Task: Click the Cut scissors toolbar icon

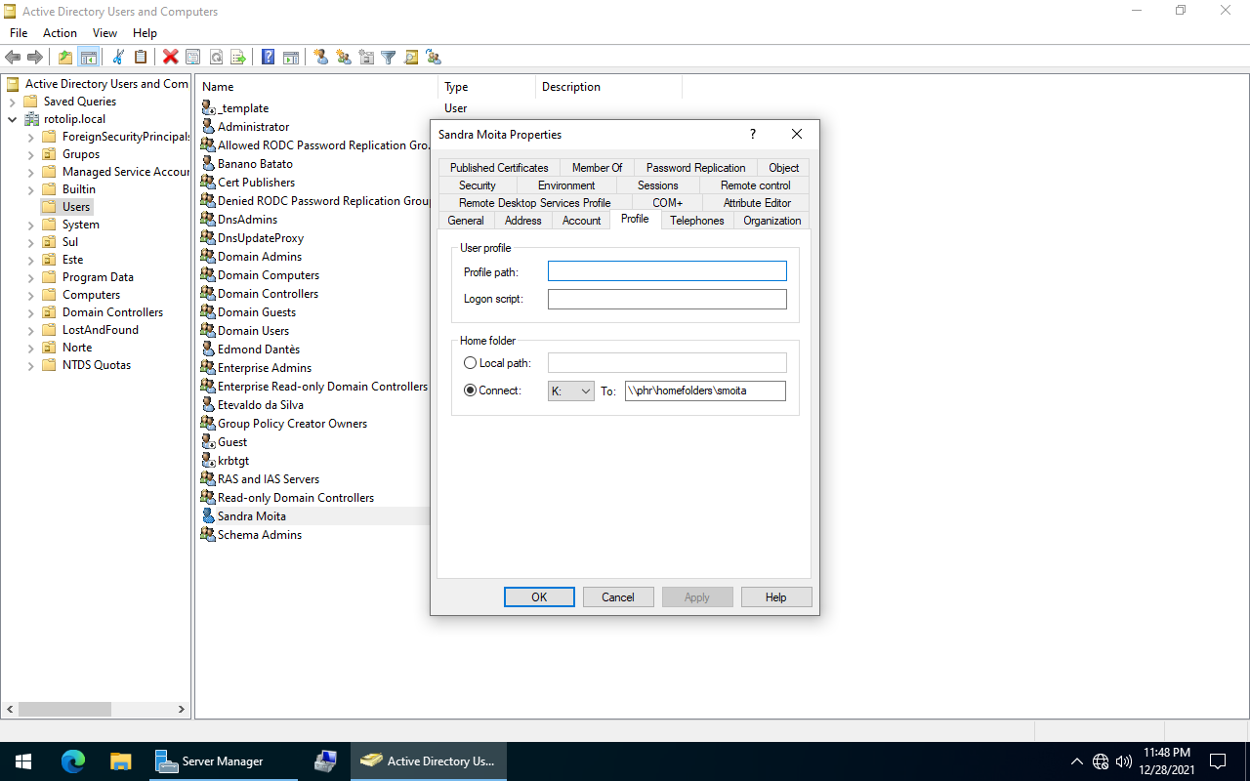Action: (118, 58)
